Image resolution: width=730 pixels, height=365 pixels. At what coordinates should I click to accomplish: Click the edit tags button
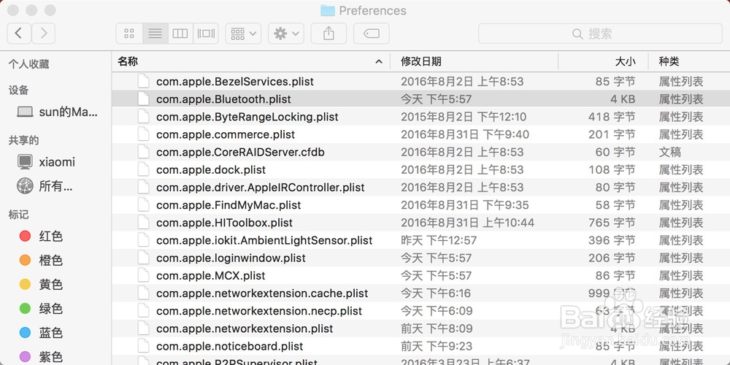pyautogui.click(x=371, y=34)
